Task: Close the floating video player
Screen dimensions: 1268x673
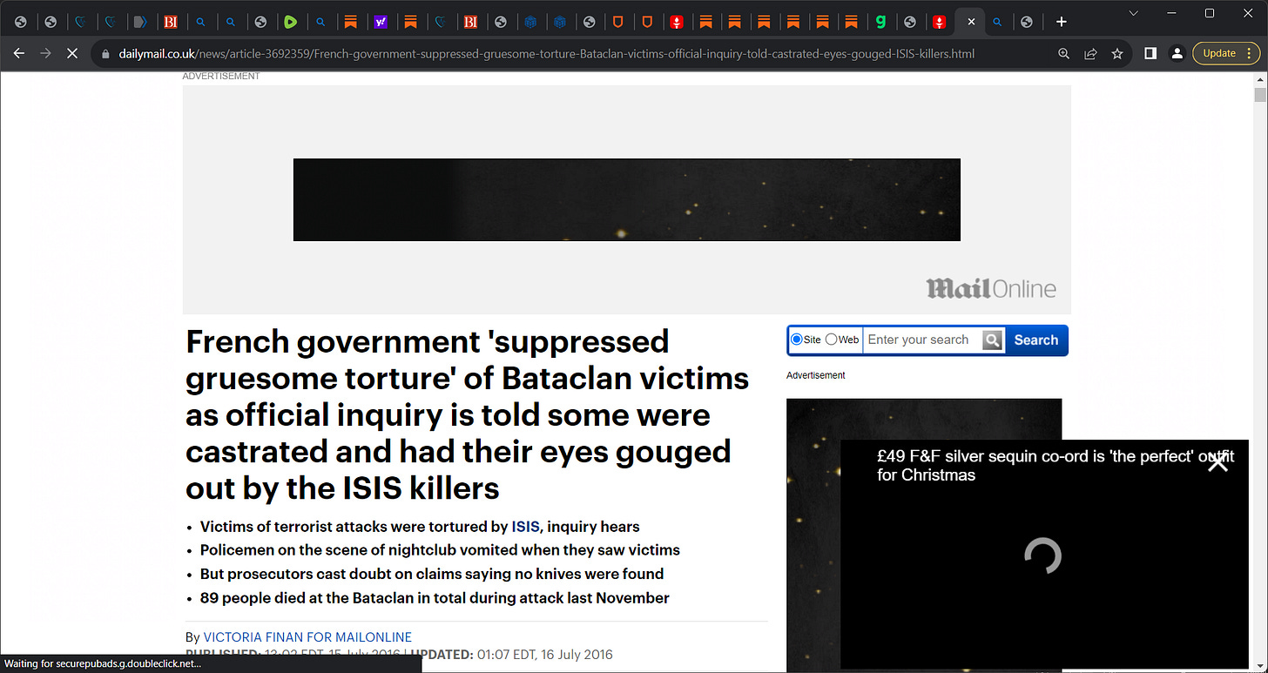Action: click(x=1217, y=462)
